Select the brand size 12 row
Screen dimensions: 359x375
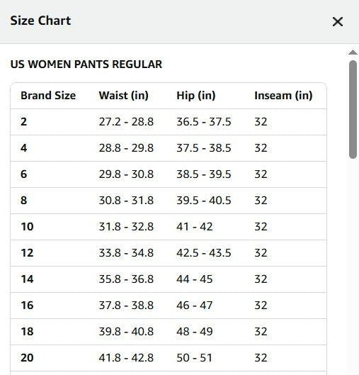click(169, 253)
